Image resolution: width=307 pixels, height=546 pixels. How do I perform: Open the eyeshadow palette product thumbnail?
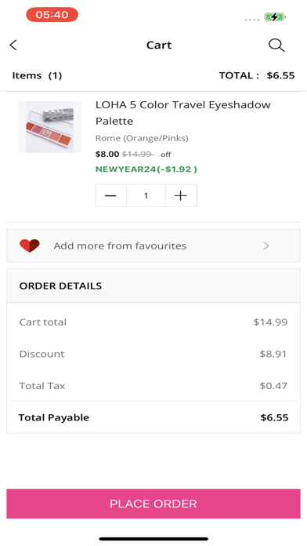(49, 127)
